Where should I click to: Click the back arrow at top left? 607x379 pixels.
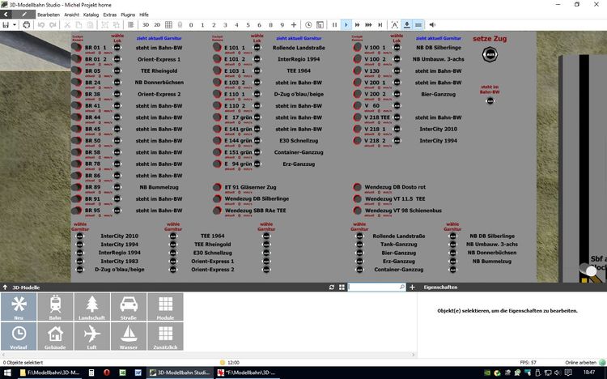point(6,15)
